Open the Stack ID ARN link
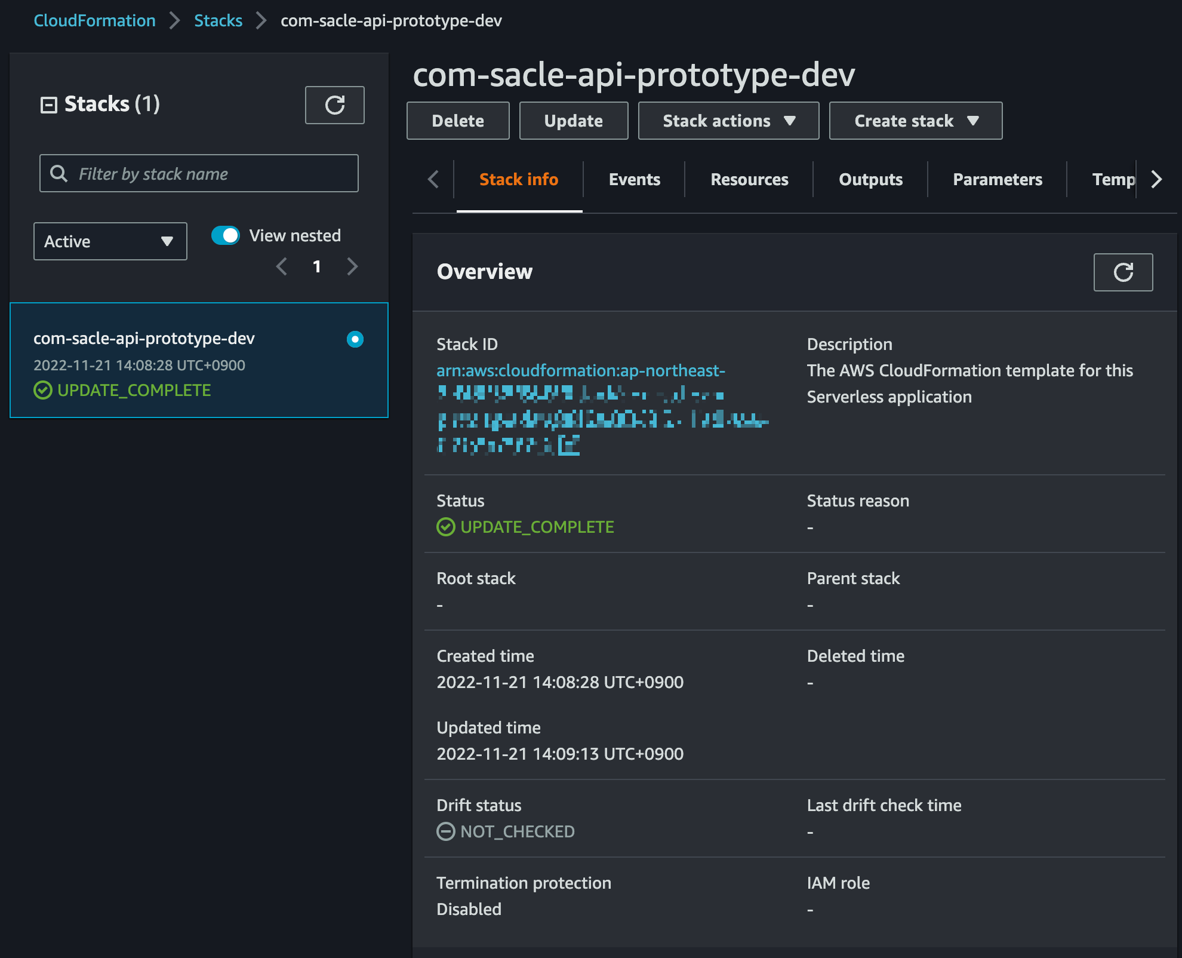This screenshot has width=1182, height=958. coord(580,370)
